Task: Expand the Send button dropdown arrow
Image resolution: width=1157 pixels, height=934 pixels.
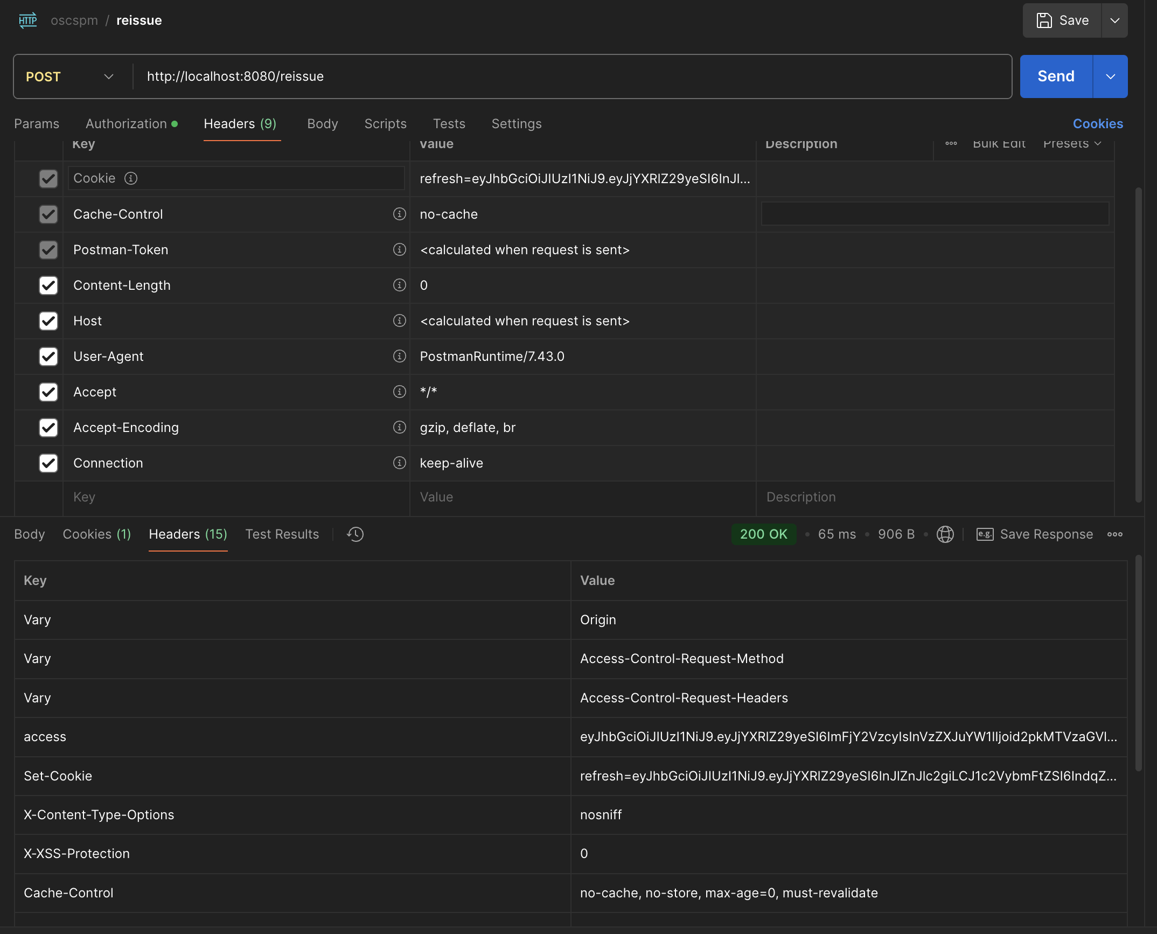Action: 1110,76
